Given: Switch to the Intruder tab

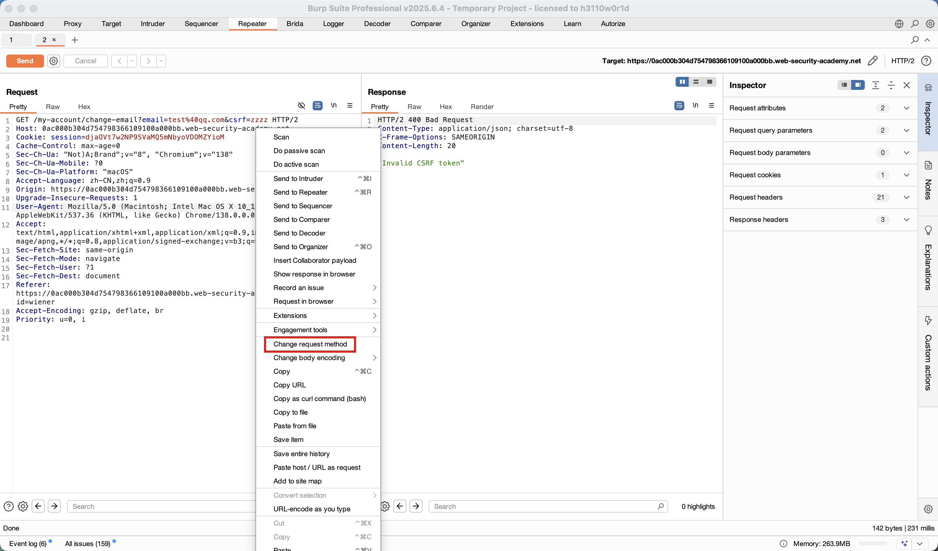Looking at the screenshot, I should coord(153,24).
